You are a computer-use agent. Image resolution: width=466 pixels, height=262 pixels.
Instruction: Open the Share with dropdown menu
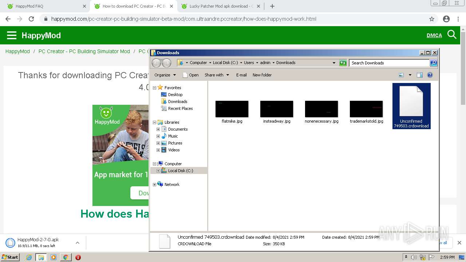coord(217,75)
